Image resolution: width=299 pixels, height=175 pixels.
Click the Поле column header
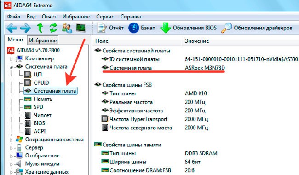click(137, 41)
